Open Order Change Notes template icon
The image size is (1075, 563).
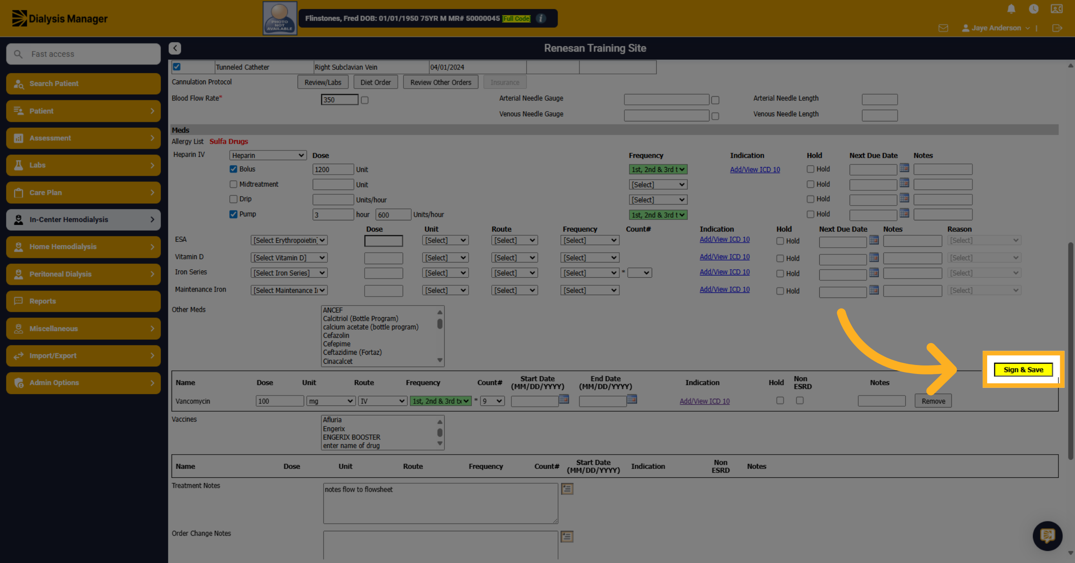click(567, 537)
